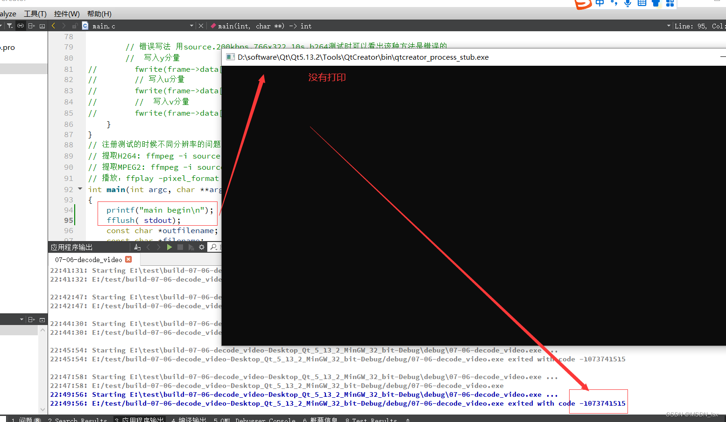Click the 22:47:58 Starting output line
This screenshot has height=422, width=726.
point(304,377)
